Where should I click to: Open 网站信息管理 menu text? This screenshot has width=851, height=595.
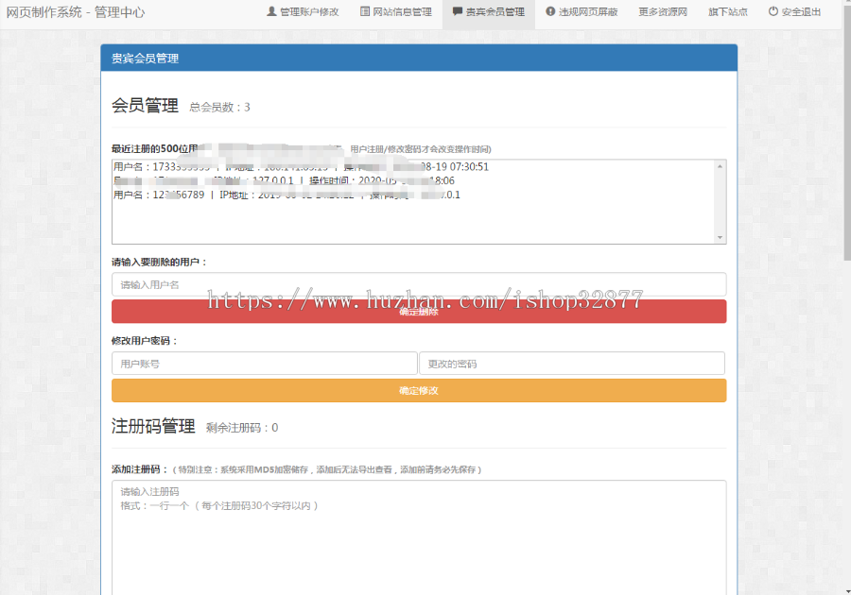pos(402,12)
